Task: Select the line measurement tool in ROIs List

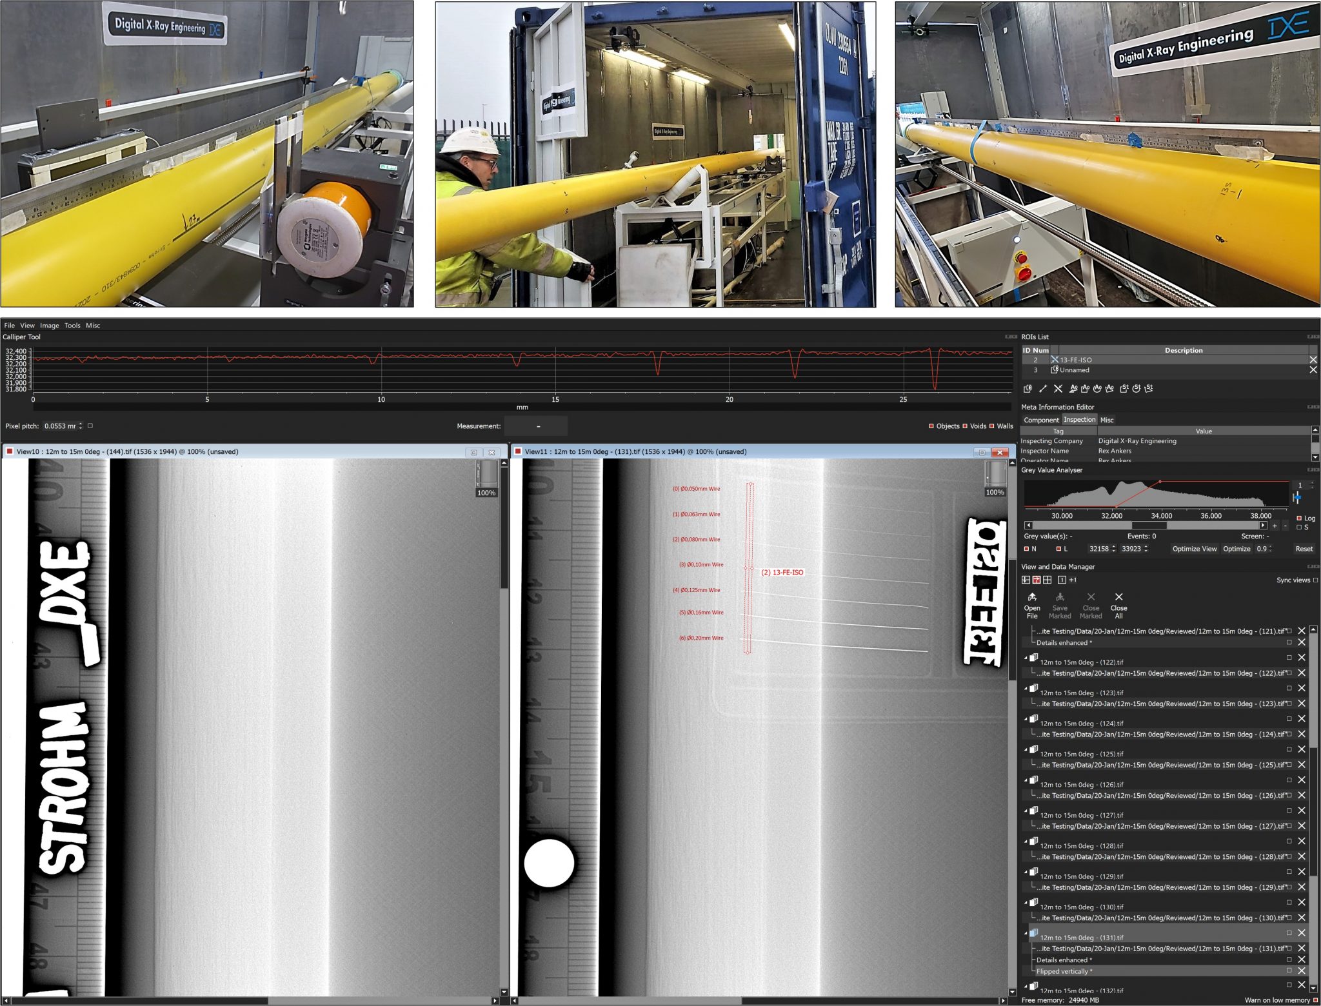Action: 1043,389
